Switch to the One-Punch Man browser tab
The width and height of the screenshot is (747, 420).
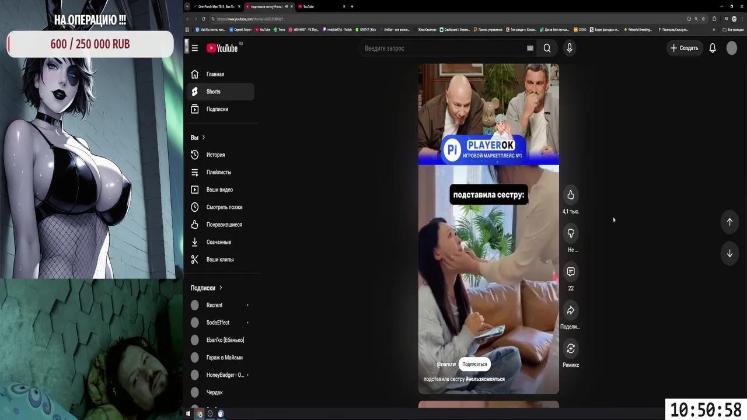pos(217,6)
